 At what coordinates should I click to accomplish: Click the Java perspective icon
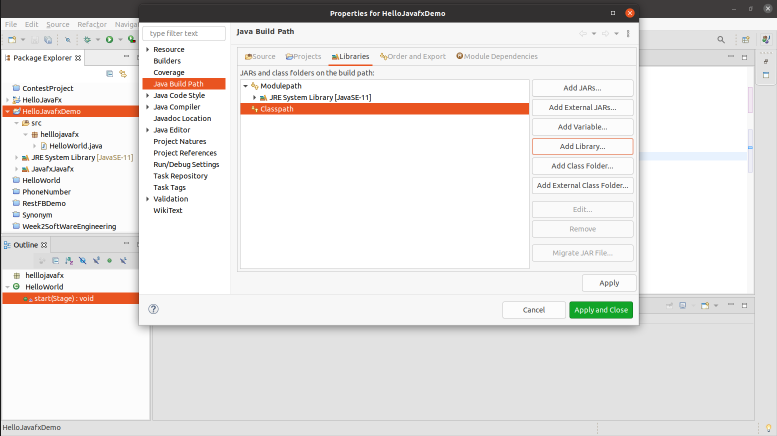(x=766, y=39)
